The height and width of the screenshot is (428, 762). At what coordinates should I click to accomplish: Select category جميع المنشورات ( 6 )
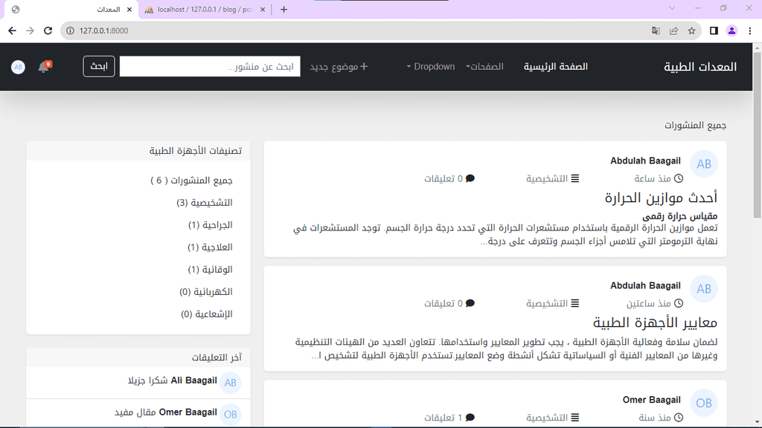(191, 180)
